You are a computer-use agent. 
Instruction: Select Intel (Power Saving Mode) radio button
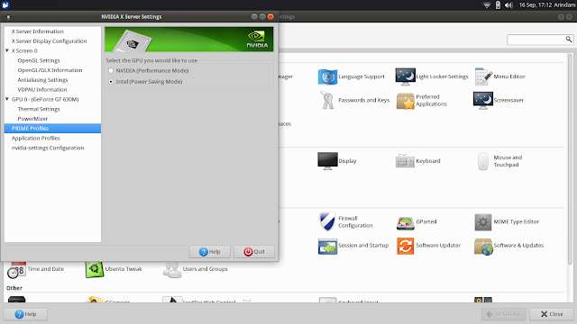coord(111,82)
